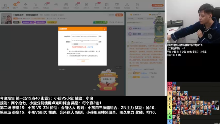Open the folder icon link beside 主播投稿
This screenshot has height=124, width=220.
150,15
